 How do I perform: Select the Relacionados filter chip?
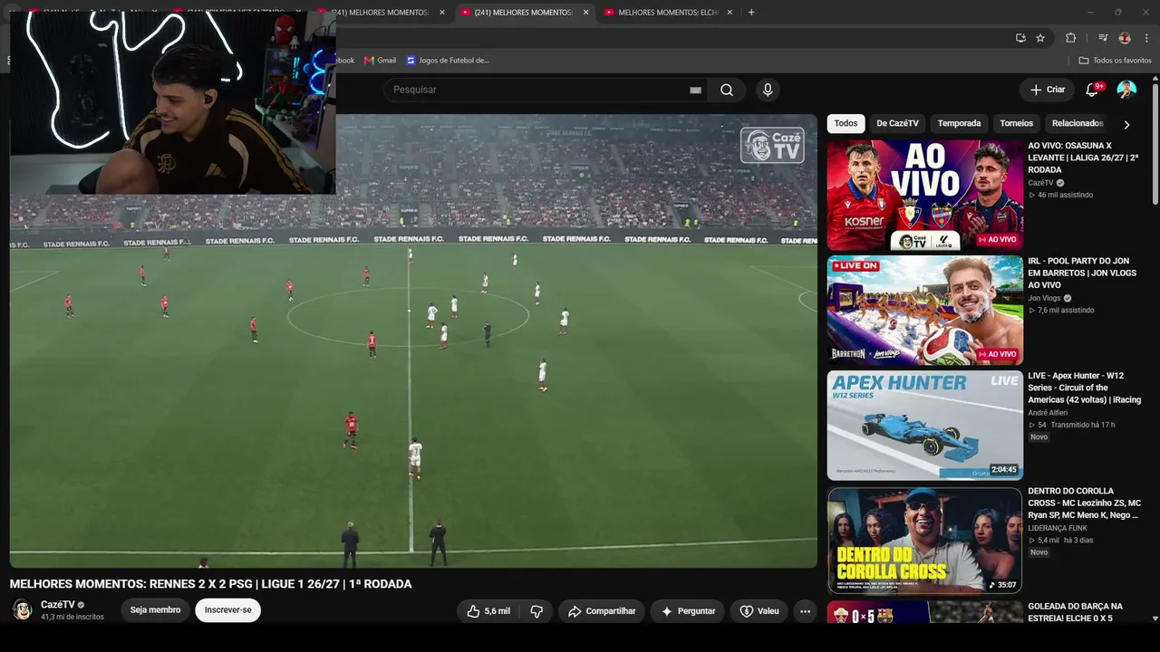coord(1078,123)
